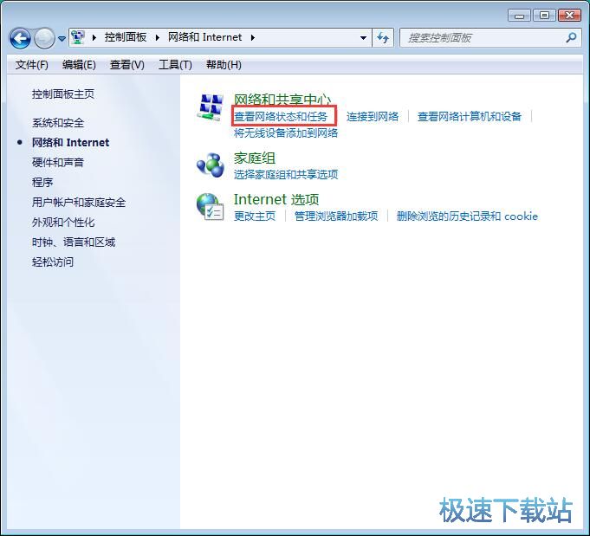The height and width of the screenshot is (536, 590).
Task: Click 查看网络计算机和设备 link
Action: coord(470,117)
